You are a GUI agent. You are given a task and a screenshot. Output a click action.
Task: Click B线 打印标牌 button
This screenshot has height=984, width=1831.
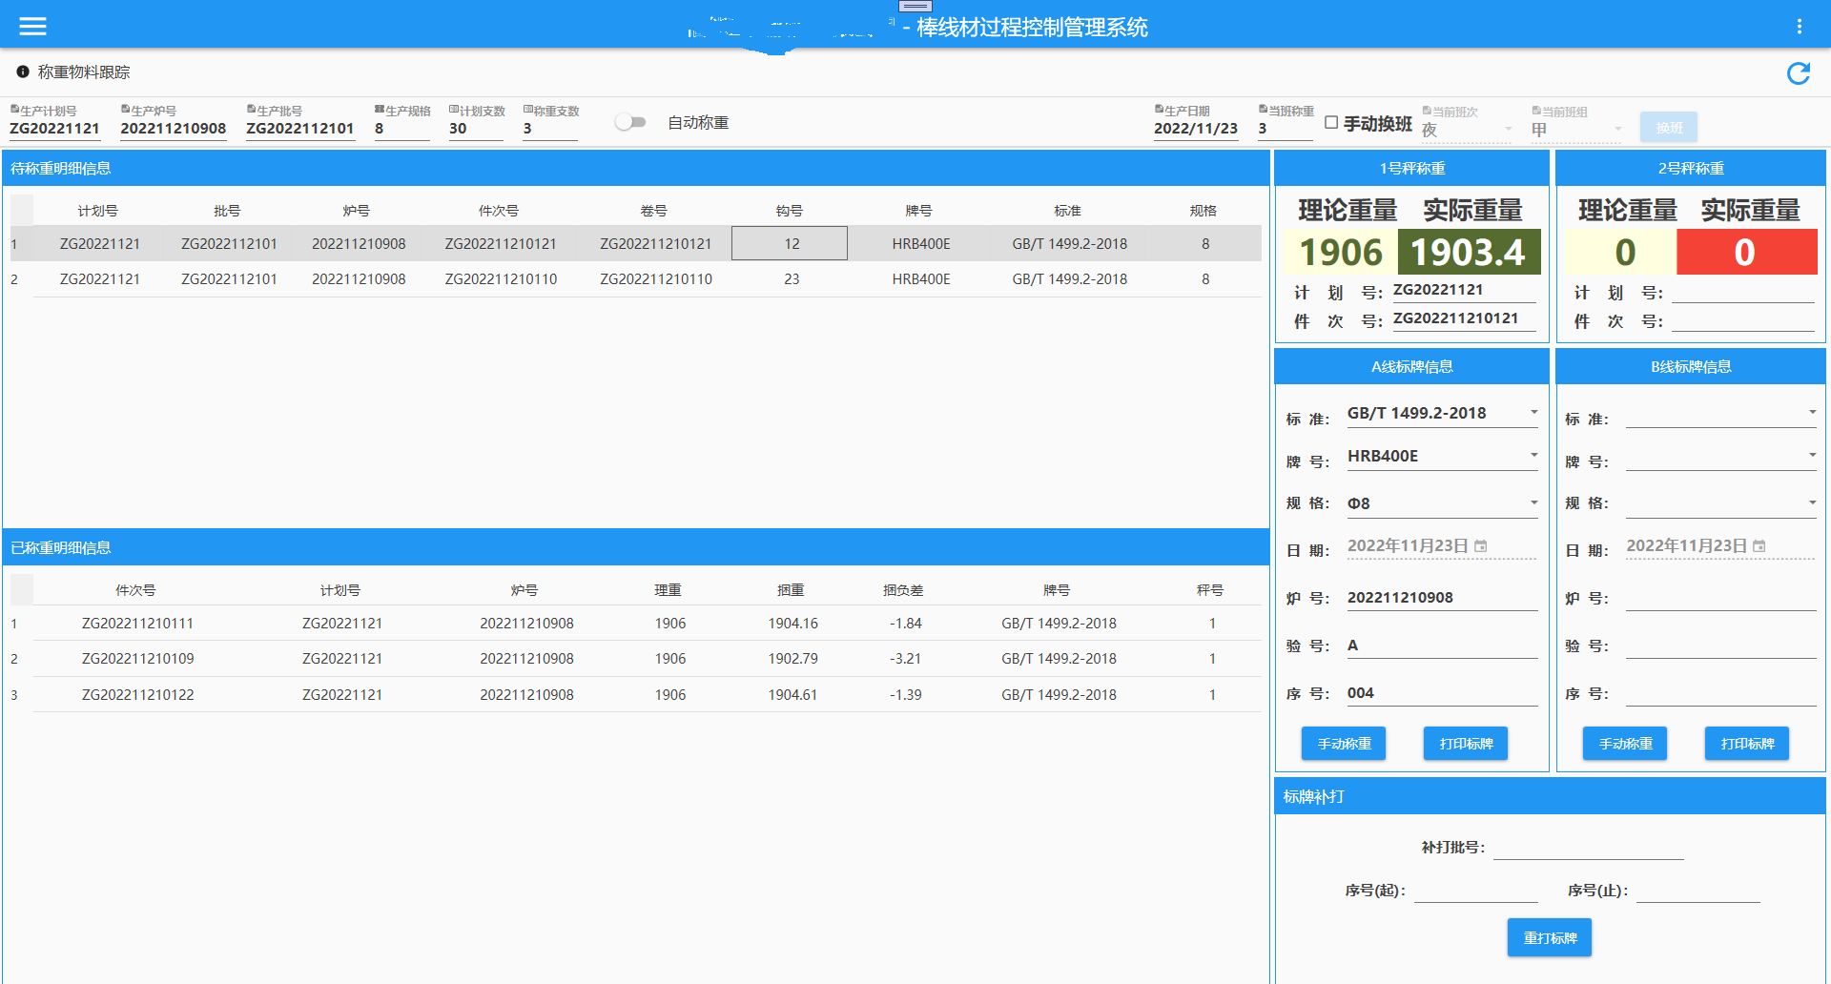(1747, 744)
